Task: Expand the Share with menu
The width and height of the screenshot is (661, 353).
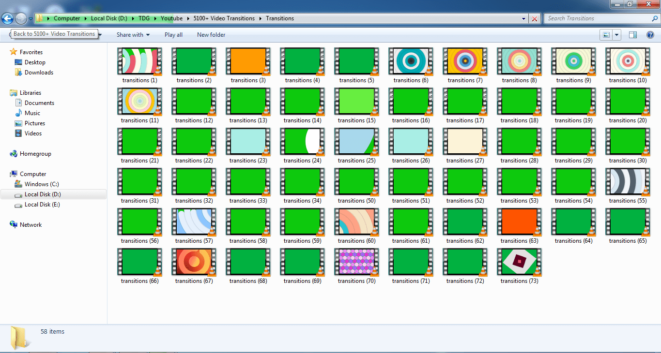Action: coord(133,35)
